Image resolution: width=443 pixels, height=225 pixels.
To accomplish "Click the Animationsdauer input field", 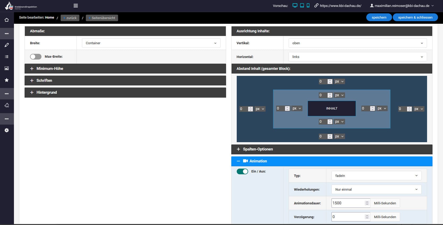I will [x=348, y=203].
